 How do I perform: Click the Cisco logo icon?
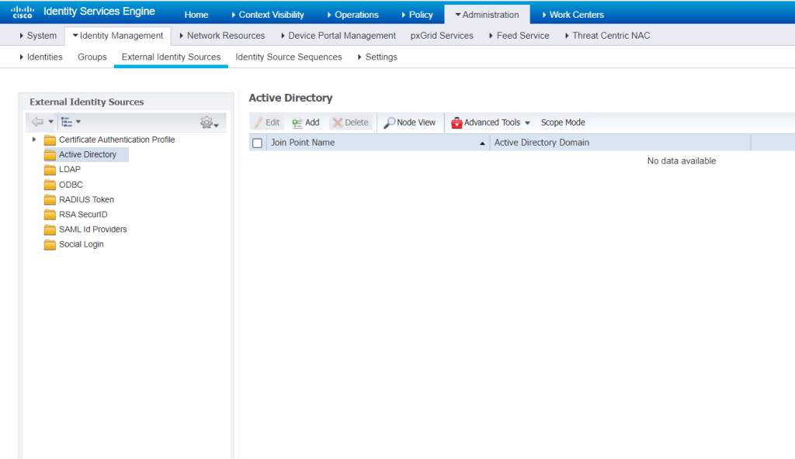point(23,12)
